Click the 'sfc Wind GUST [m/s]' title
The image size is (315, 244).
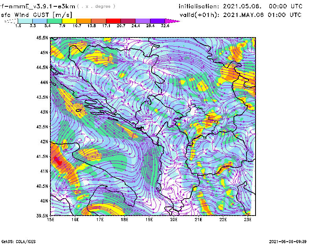tap(36, 15)
